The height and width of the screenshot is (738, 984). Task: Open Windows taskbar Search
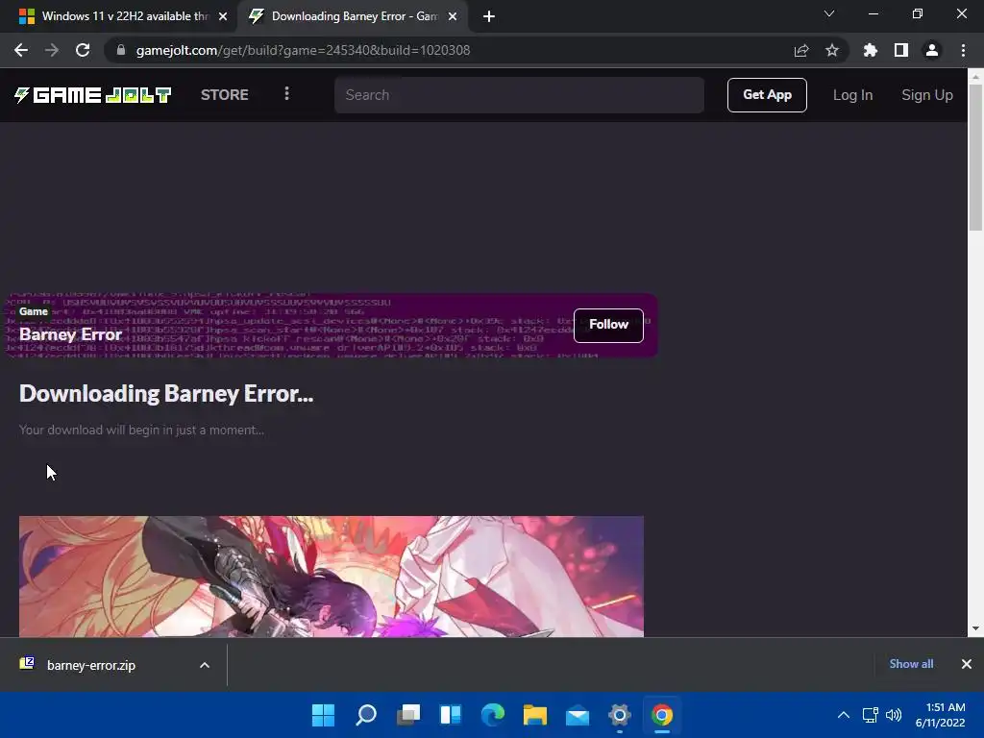pyautogui.click(x=366, y=715)
